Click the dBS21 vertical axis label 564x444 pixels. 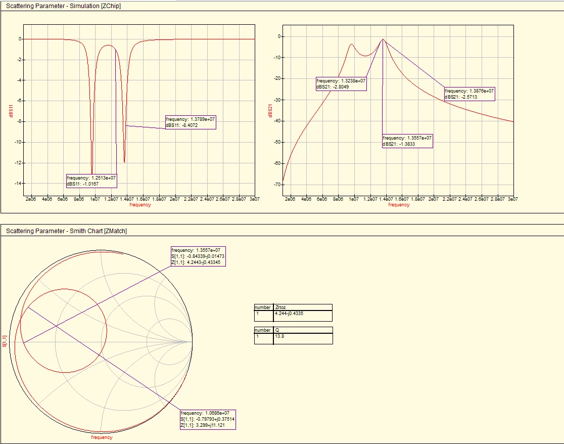[270, 111]
